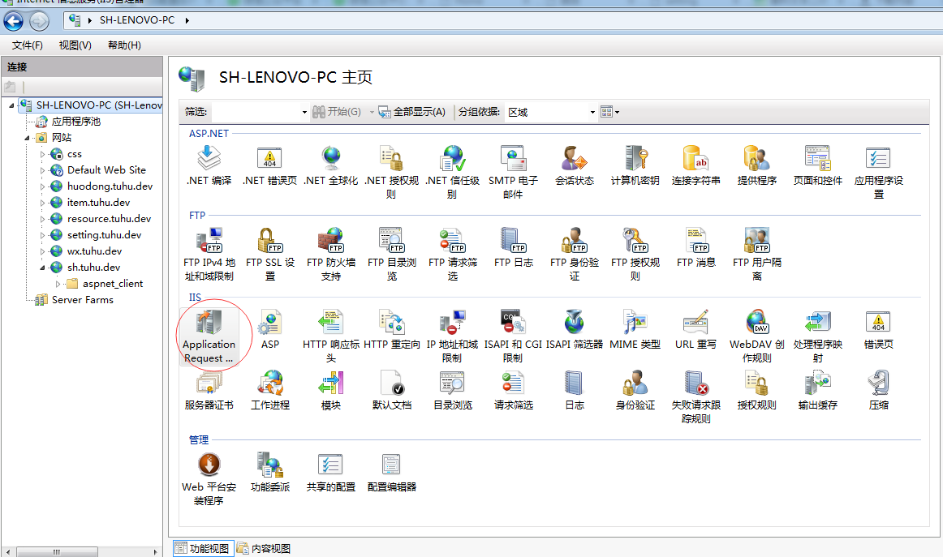This screenshot has width=943, height=557.
Task: Select huodong.tuhu.dev site
Action: pyautogui.click(x=101, y=186)
